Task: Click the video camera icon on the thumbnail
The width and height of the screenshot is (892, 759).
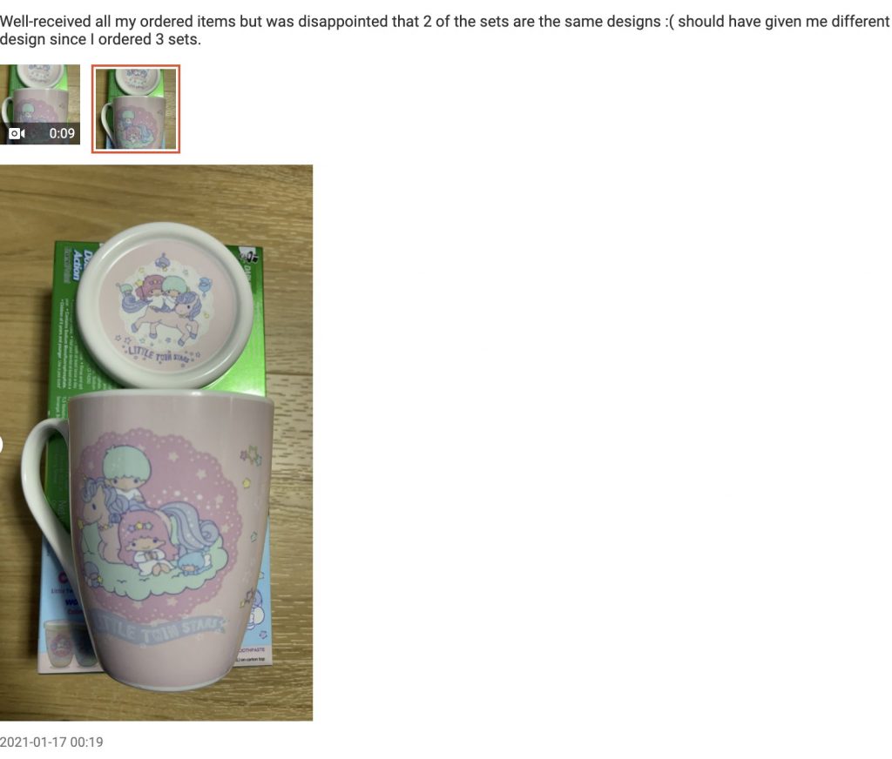Action: click(x=17, y=133)
